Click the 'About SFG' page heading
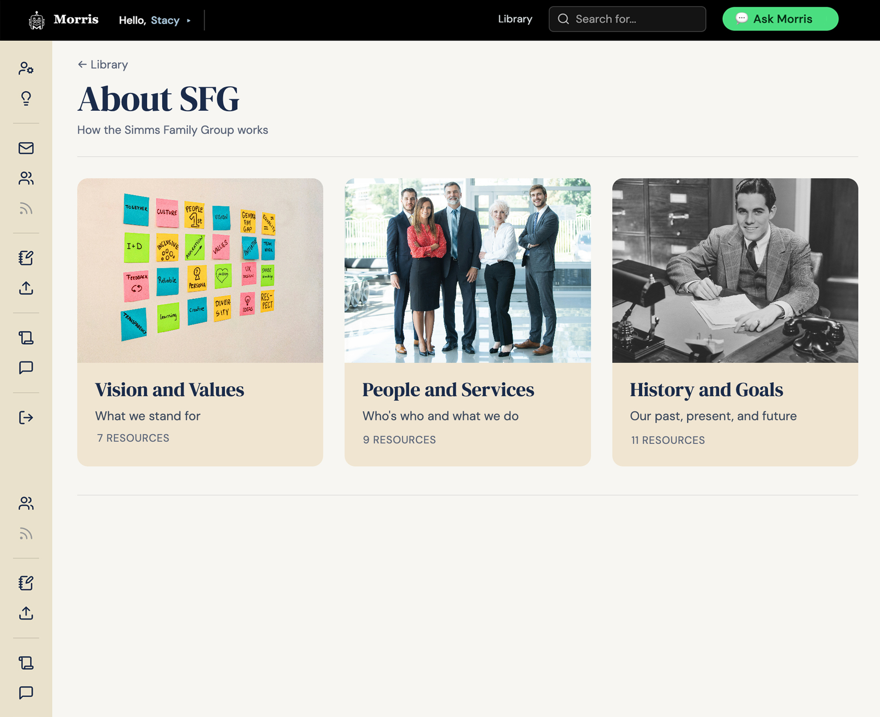The image size is (880, 717). coord(158,99)
